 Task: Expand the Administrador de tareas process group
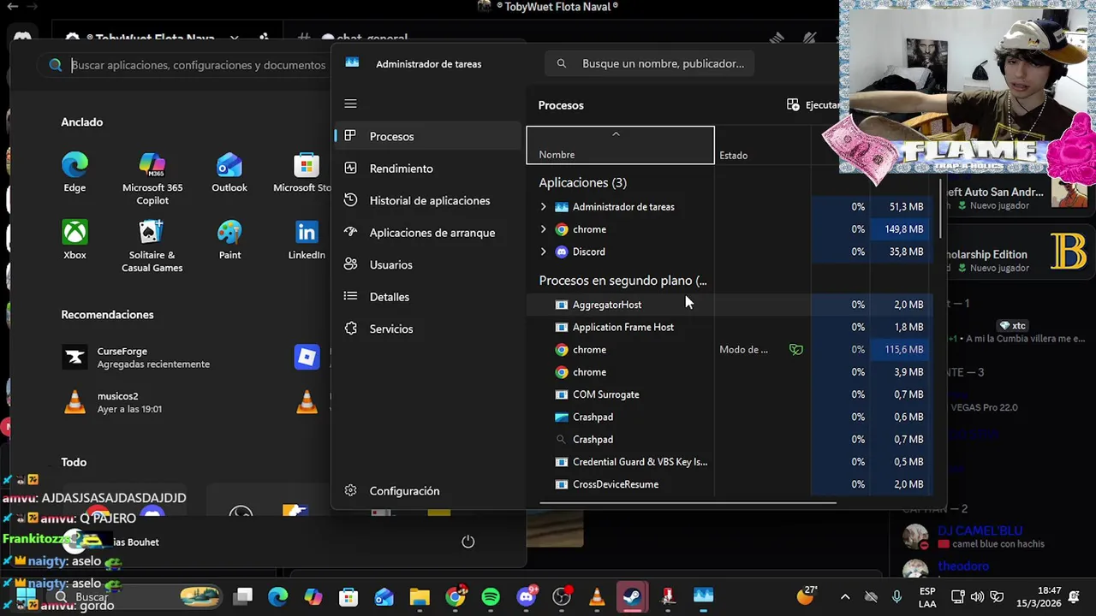tap(543, 207)
